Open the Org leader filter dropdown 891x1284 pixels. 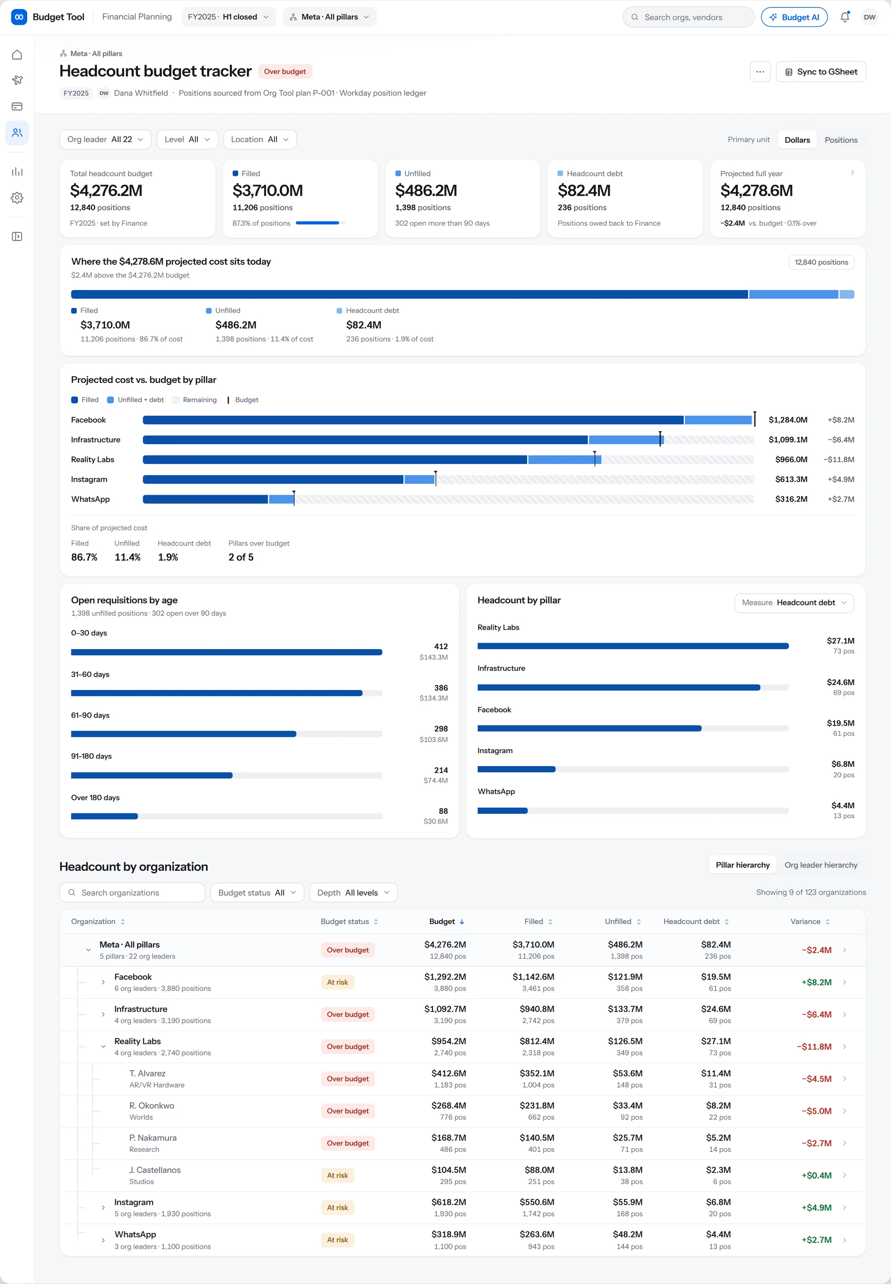pyautogui.click(x=106, y=140)
